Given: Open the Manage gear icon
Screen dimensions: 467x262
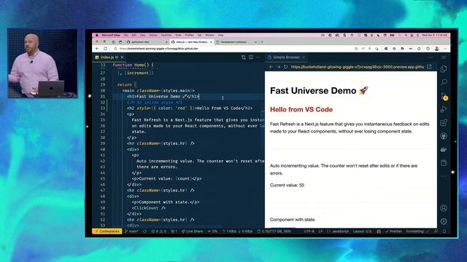Looking at the screenshot, I should point(444,221).
